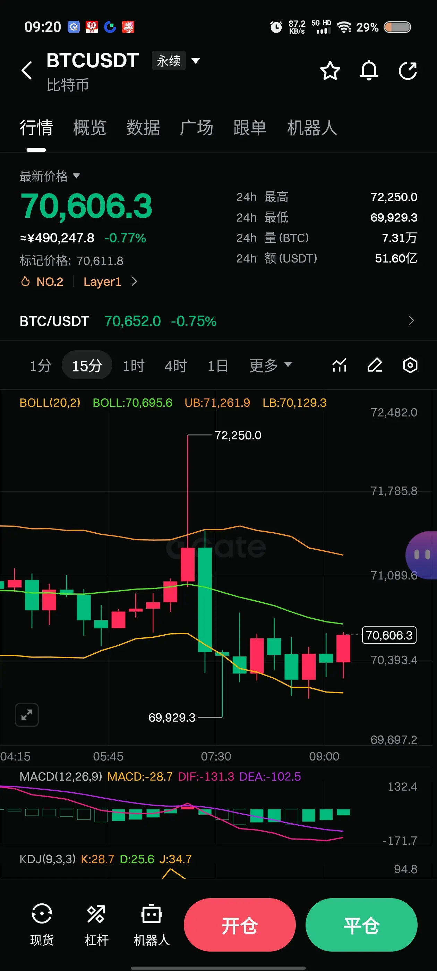Open price alert bell icon
437x971 pixels.
369,70
